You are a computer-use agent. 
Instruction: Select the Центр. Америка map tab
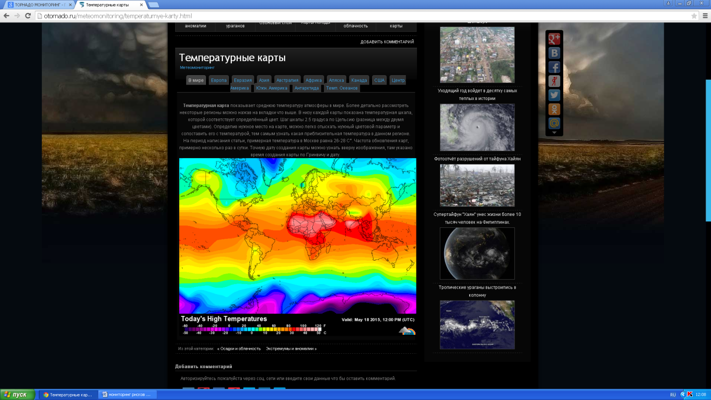398,80
